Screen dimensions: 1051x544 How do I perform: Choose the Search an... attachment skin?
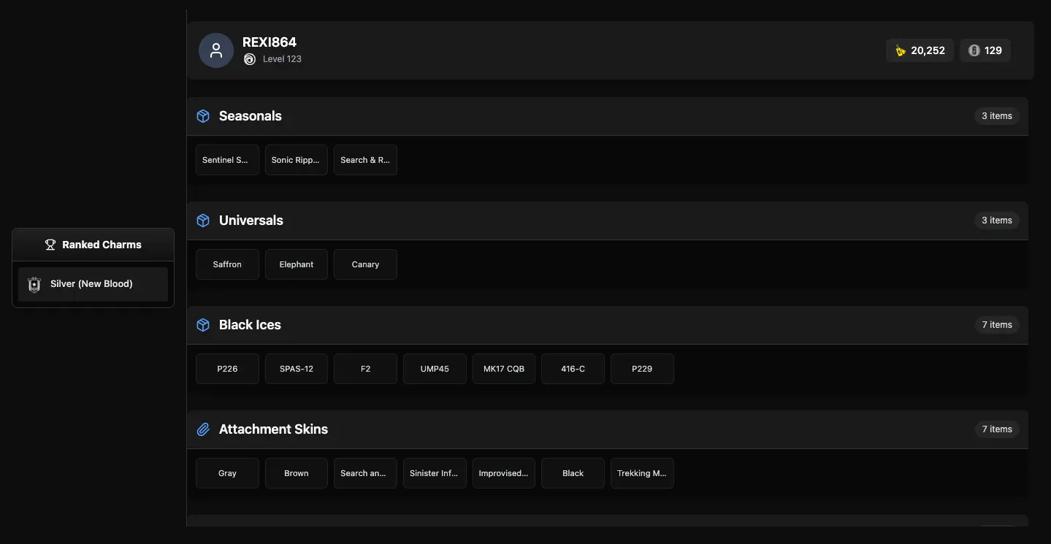(365, 473)
